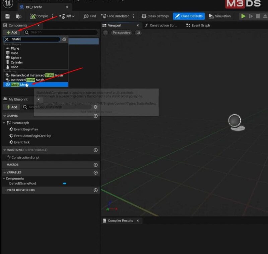Open the Perspective view dropdown
The width and height of the screenshot is (268, 254).
click(x=121, y=33)
